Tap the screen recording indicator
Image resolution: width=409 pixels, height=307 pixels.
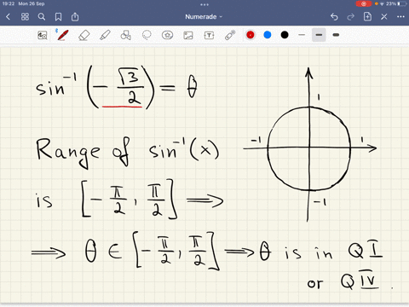pos(364,3)
